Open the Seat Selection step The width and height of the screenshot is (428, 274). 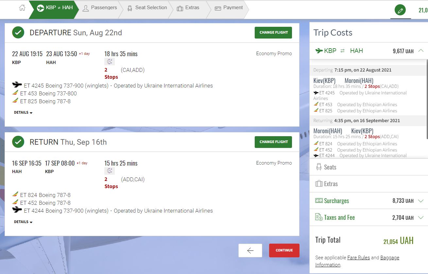pyautogui.click(x=147, y=8)
